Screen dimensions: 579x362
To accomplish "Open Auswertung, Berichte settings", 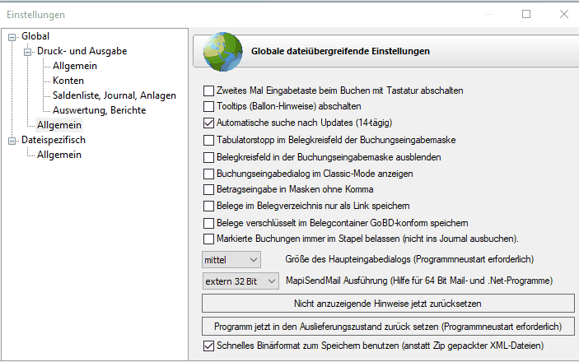I will [100, 110].
